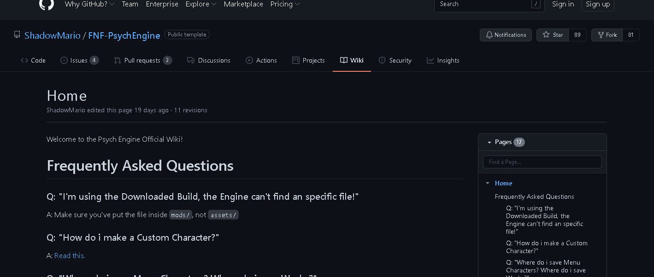The width and height of the screenshot is (654, 277).
Task: Switch to the Discussions tab
Action: click(209, 60)
